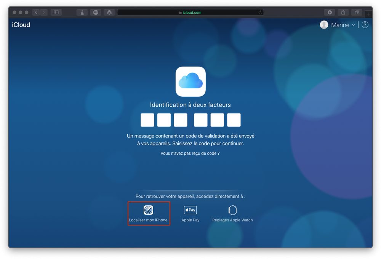Screen dimensions: 381x259
Task: Click the third verification code box
Action: [181, 120]
